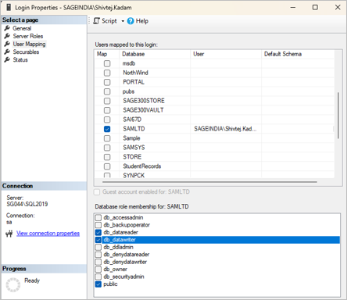Open View connection properties link
Screen dimensions: 347x300
48,234
